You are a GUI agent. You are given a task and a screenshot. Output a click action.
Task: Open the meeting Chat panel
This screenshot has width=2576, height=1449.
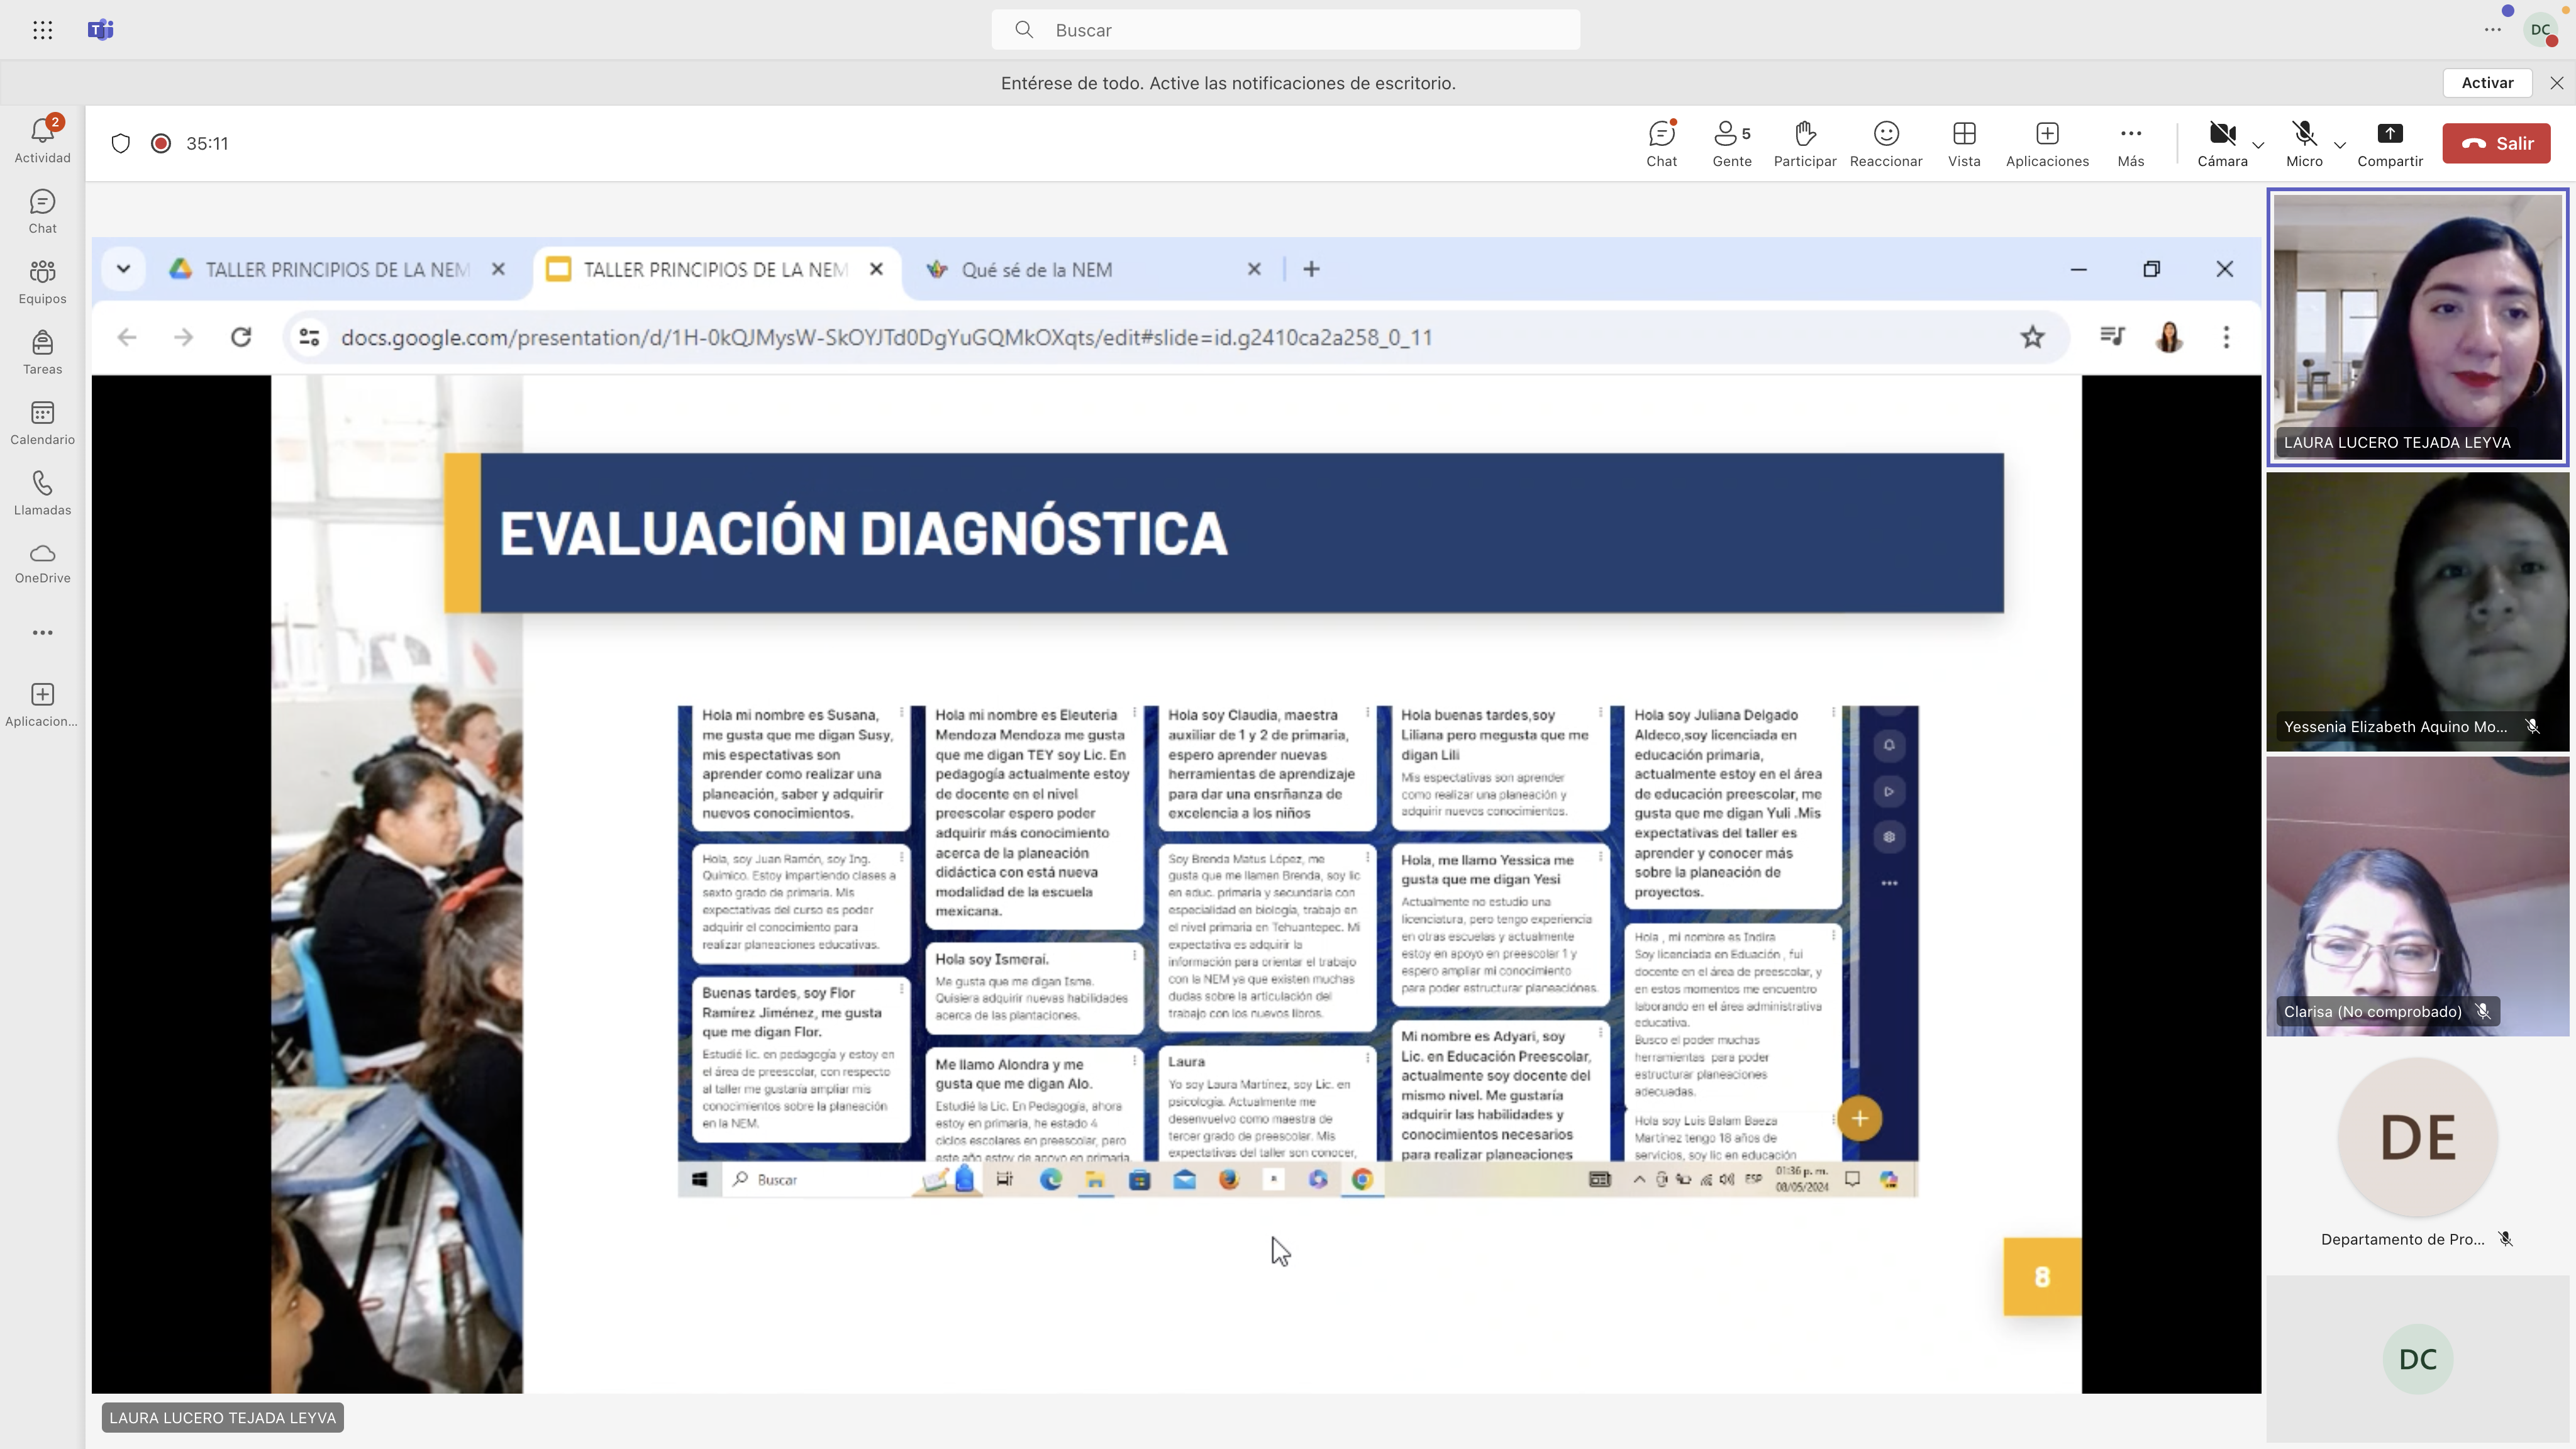(x=1662, y=144)
